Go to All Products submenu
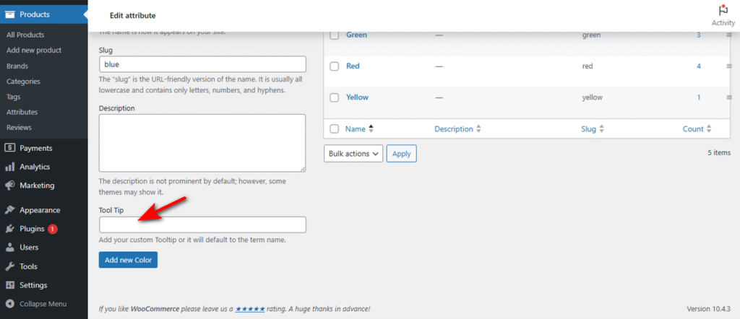The image size is (740, 319). point(25,35)
